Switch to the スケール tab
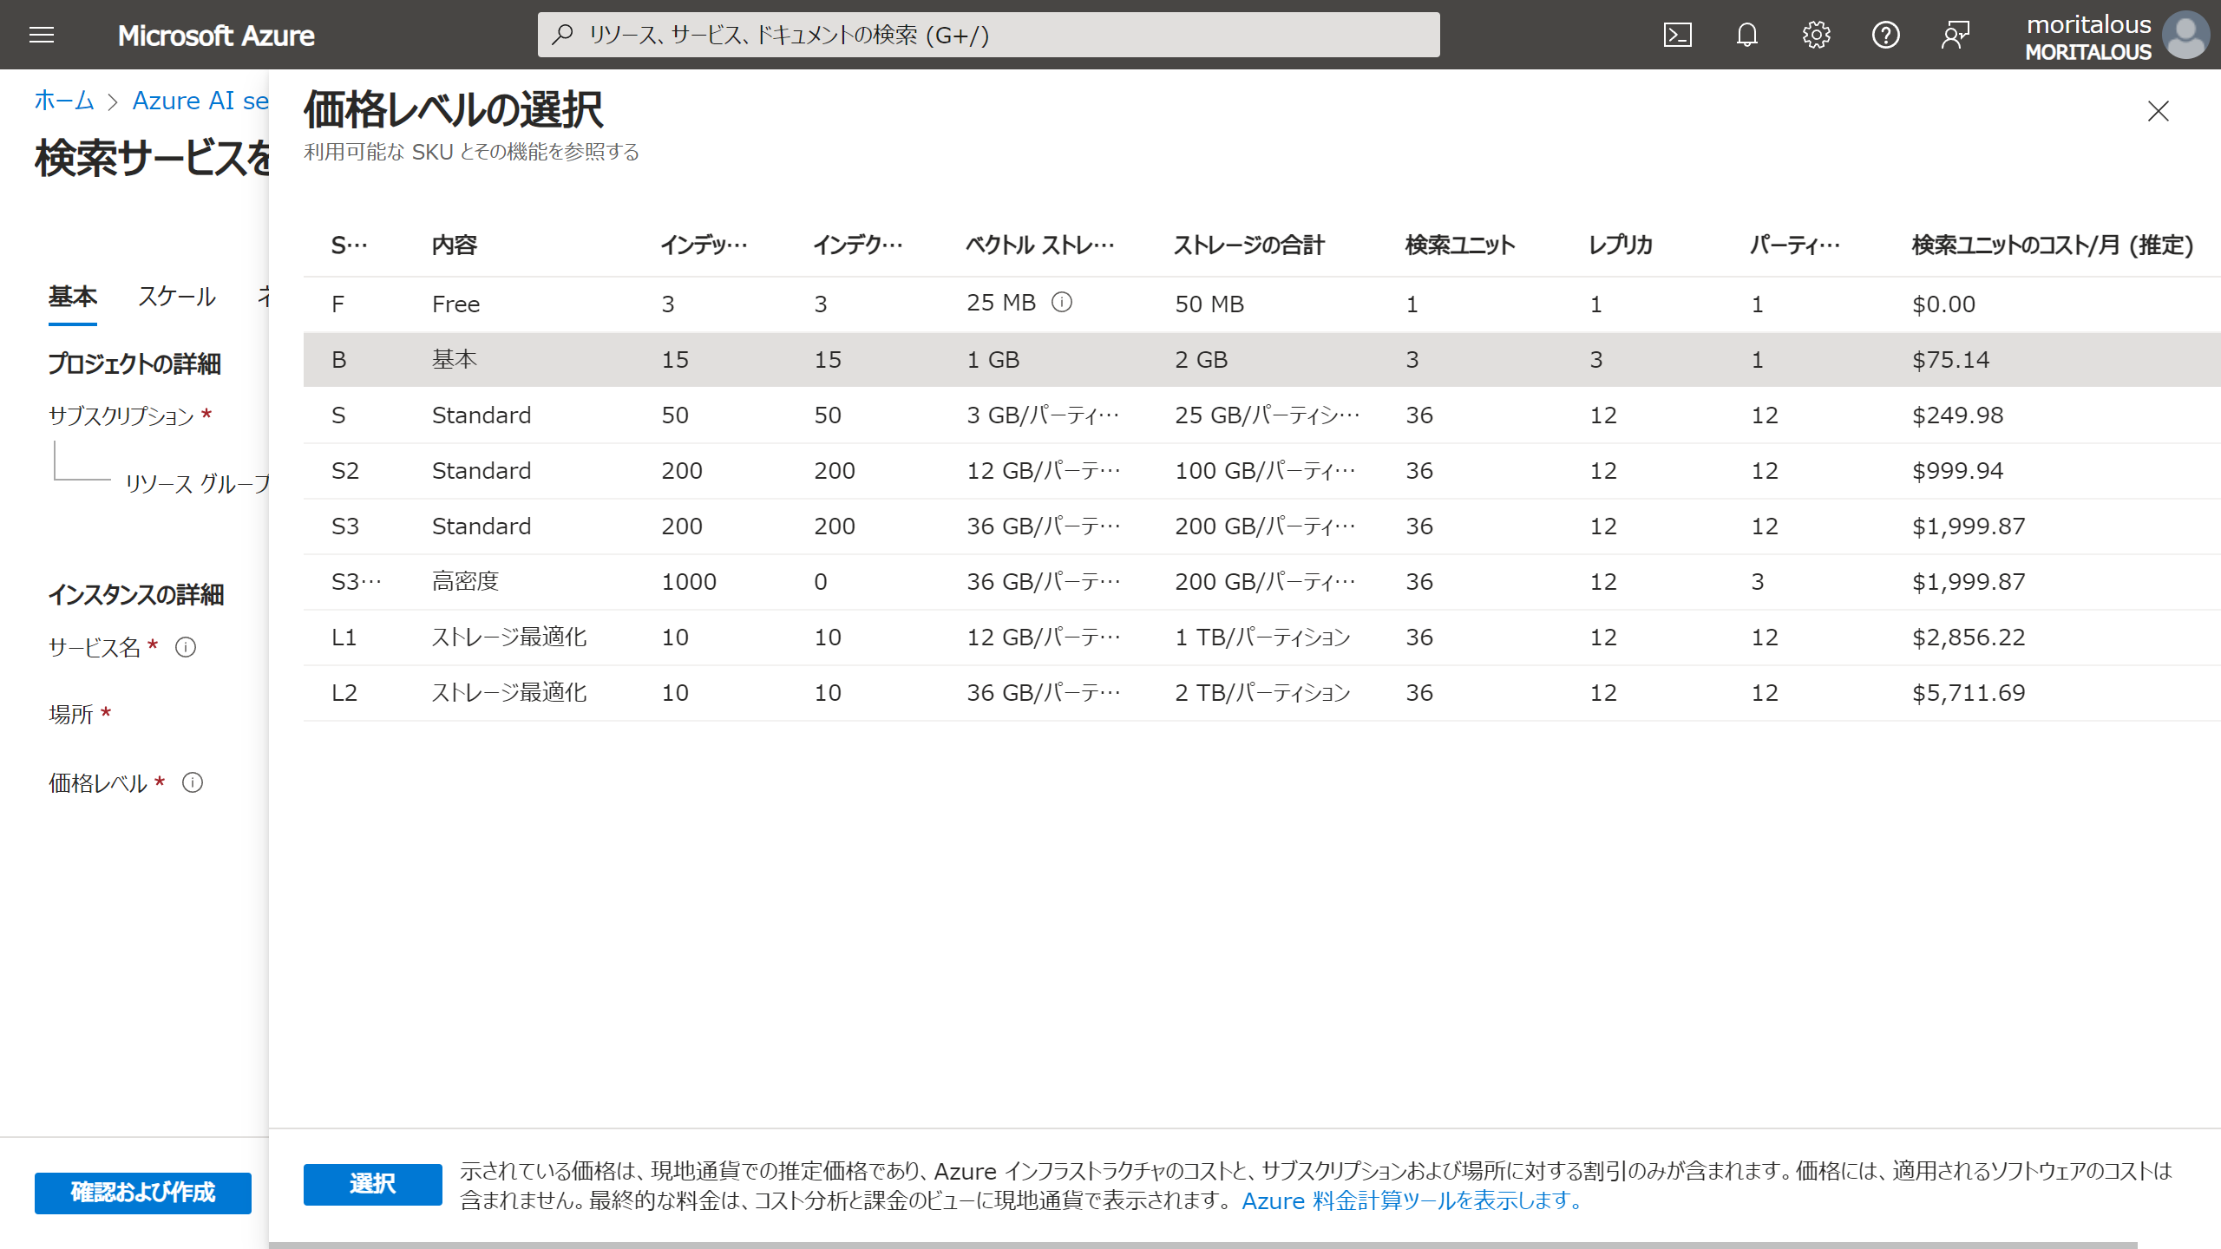The image size is (2221, 1249). 177,297
